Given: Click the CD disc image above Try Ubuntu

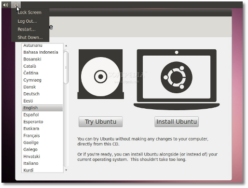Looking at the screenshot, I should point(101,74).
